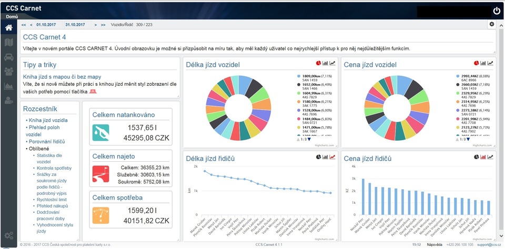Switch Délka jízd řidičů to bar chart
The width and height of the screenshot is (505, 249).
coord(325,157)
